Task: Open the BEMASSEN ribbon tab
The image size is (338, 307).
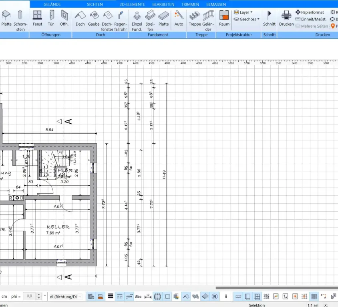Action: tap(216, 4)
